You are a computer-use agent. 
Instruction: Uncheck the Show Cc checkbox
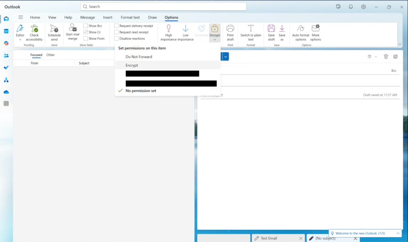pyautogui.click(x=85, y=32)
